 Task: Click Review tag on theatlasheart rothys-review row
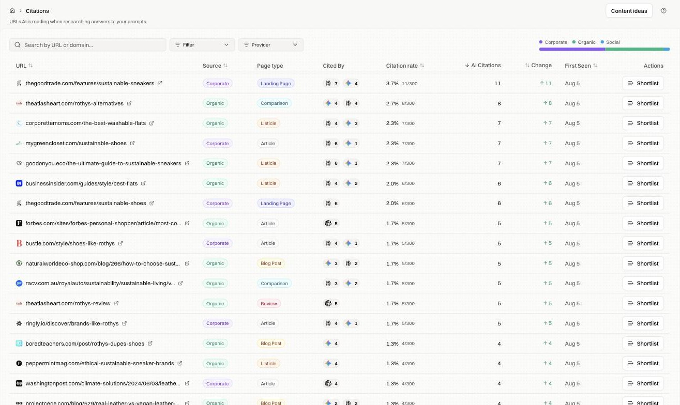[269, 303]
